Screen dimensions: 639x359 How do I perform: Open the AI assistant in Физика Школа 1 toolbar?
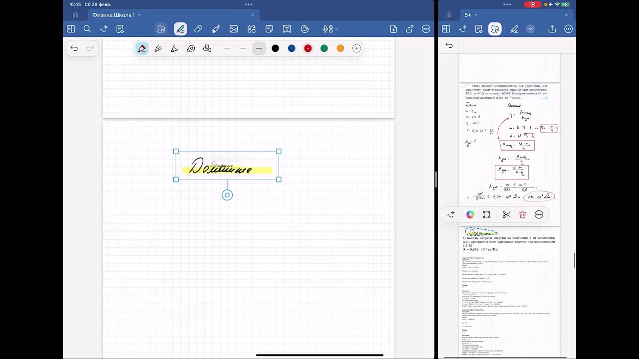coord(104,29)
